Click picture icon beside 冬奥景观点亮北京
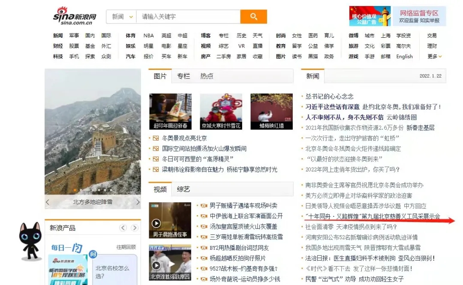The image size is (463, 285). (156, 138)
